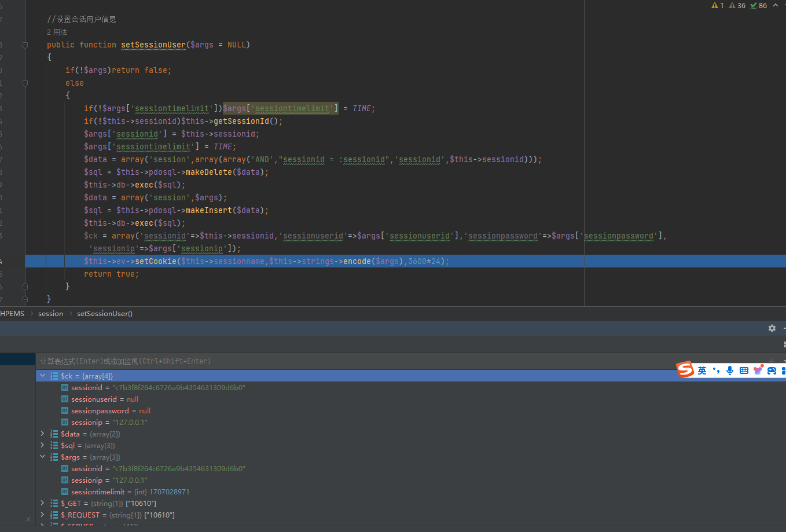Click the yellow warning count indicator
The width and height of the screenshot is (786, 532).
pos(718,6)
